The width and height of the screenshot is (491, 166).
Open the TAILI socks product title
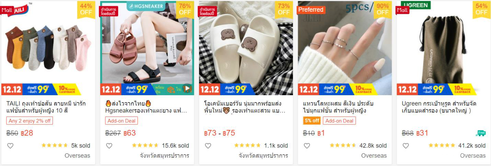[46, 107]
